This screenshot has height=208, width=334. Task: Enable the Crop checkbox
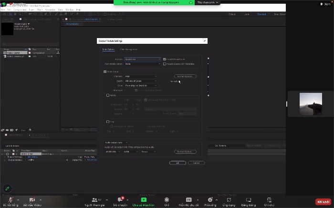click(x=108, y=122)
